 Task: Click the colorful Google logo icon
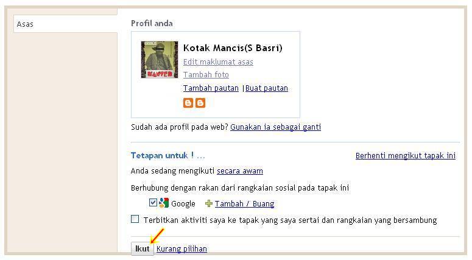tap(164, 203)
